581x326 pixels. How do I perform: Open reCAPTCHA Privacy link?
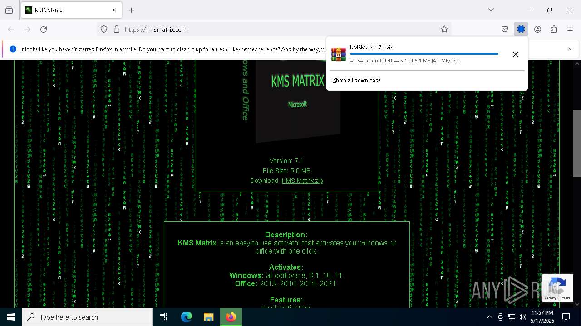click(551, 298)
